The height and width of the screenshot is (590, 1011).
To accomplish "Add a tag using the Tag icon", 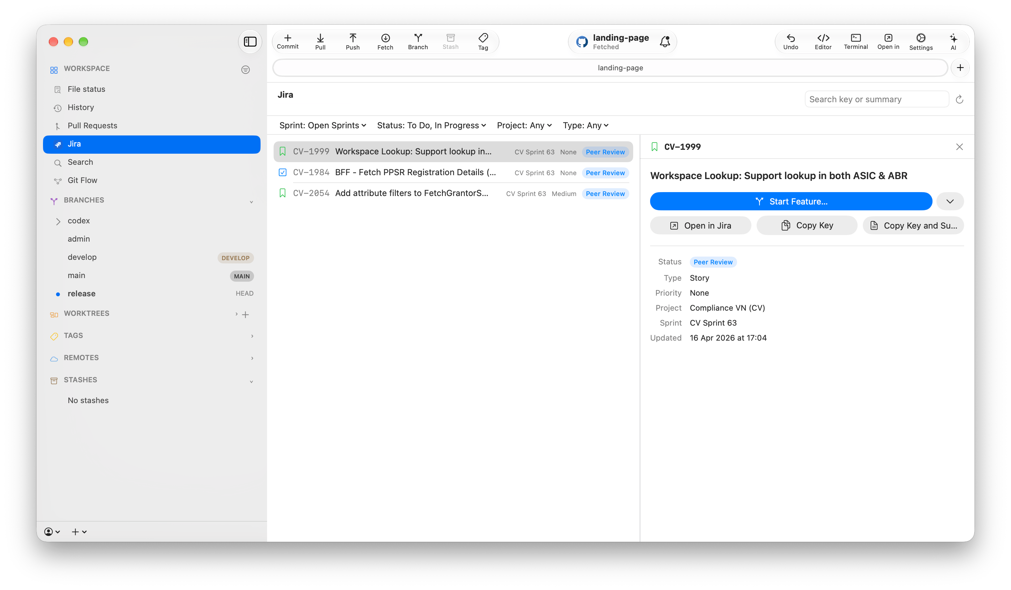I will pyautogui.click(x=483, y=41).
